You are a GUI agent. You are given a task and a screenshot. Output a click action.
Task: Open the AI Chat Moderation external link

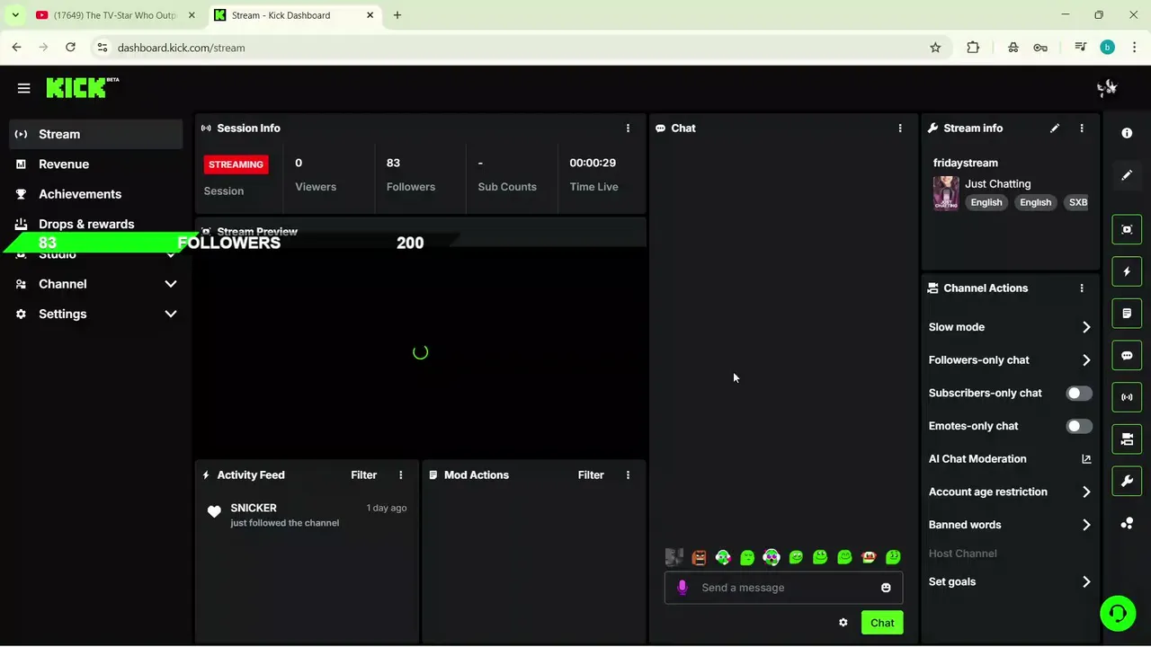(x=1086, y=459)
